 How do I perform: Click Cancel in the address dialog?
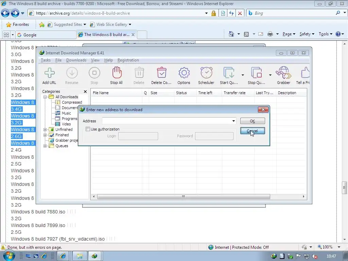pyautogui.click(x=253, y=131)
